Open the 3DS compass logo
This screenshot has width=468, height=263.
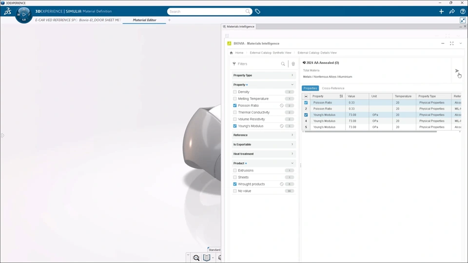click(x=7, y=11)
